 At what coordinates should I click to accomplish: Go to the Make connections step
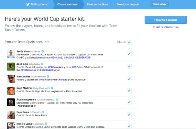97,4
